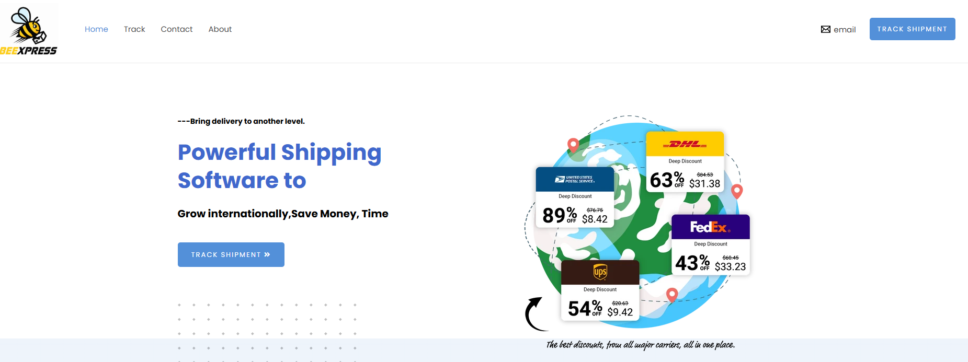
Task: Click the FedEx logo on discount card
Action: click(x=710, y=227)
